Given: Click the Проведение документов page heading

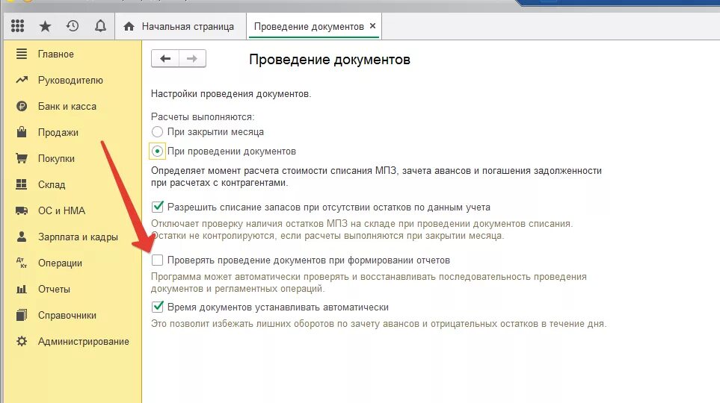Looking at the screenshot, I should [330, 60].
